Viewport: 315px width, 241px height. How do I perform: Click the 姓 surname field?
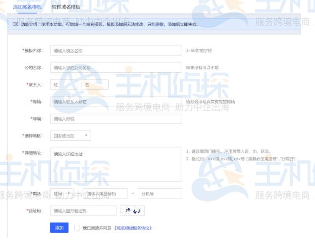(x=63, y=85)
